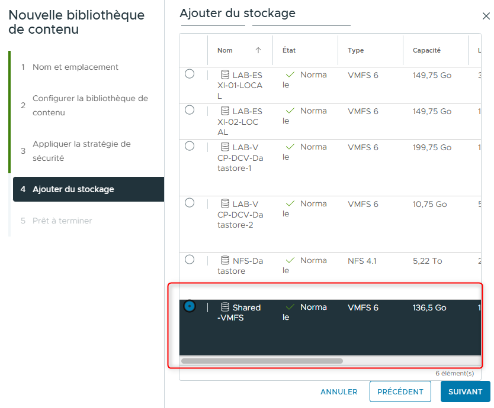This screenshot has height=408, width=494.
Task: Click PRÉCÉDENT to go back
Action: pyautogui.click(x=400, y=391)
